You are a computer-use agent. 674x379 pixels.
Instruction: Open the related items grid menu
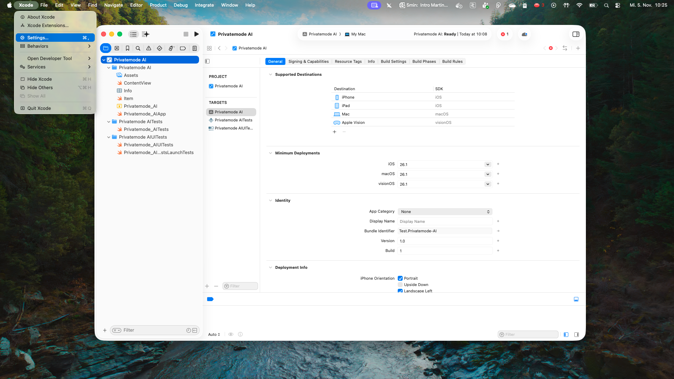click(x=209, y=48)
